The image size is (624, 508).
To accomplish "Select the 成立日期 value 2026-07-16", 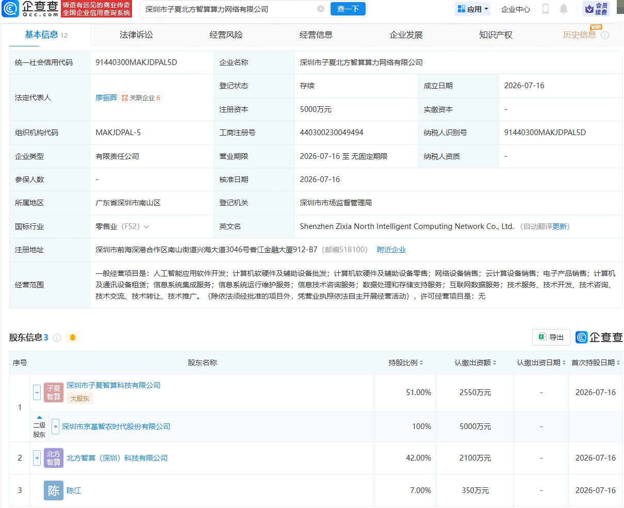I will pyautogui.click(x=524, y=86).
